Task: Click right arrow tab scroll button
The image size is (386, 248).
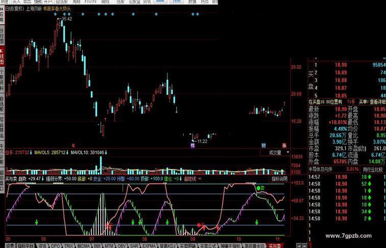Action: [305, 245]
